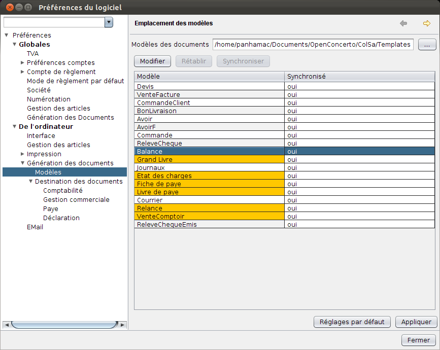Collapse the Globales tree section
This screenshot has height=350, width=440.
coord(14,44)
